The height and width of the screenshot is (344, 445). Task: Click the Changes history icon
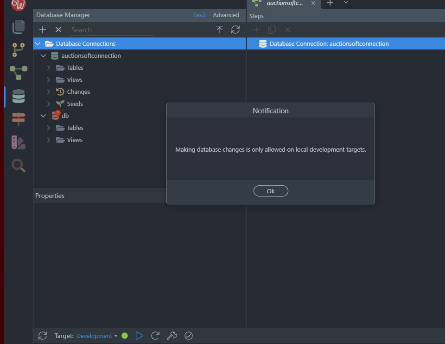click(x=60, y=92)
